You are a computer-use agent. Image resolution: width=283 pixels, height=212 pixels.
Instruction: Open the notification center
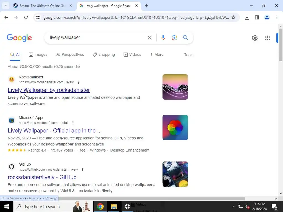[x=274, y=206]
